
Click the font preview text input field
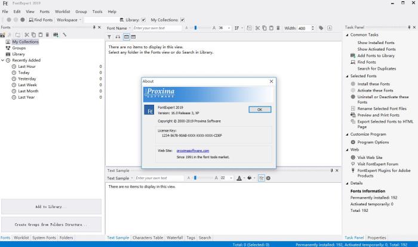[157, 28]
